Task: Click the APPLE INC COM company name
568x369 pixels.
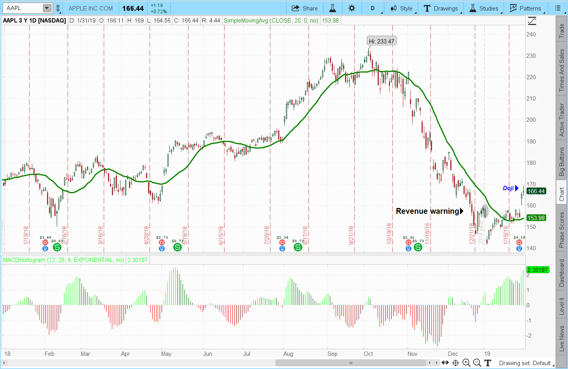Action: tap(91, 8)
